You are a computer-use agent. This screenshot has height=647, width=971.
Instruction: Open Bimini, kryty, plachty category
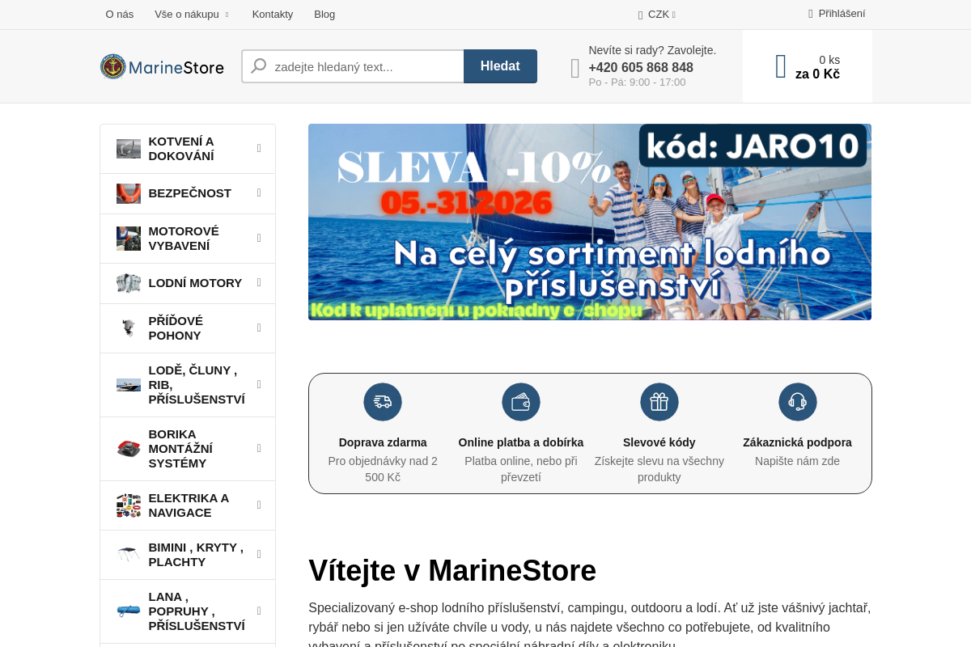pyautogui.click(x=188, y=555)
